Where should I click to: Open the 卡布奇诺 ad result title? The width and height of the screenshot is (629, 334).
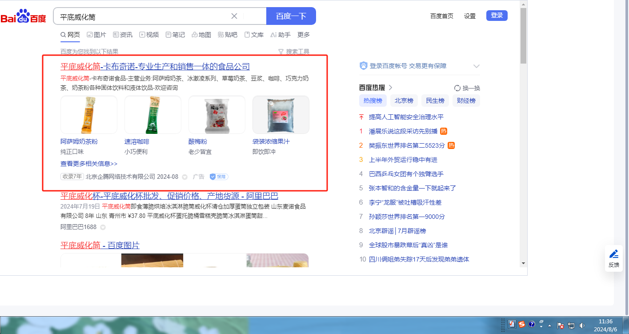tap(155, 67)
